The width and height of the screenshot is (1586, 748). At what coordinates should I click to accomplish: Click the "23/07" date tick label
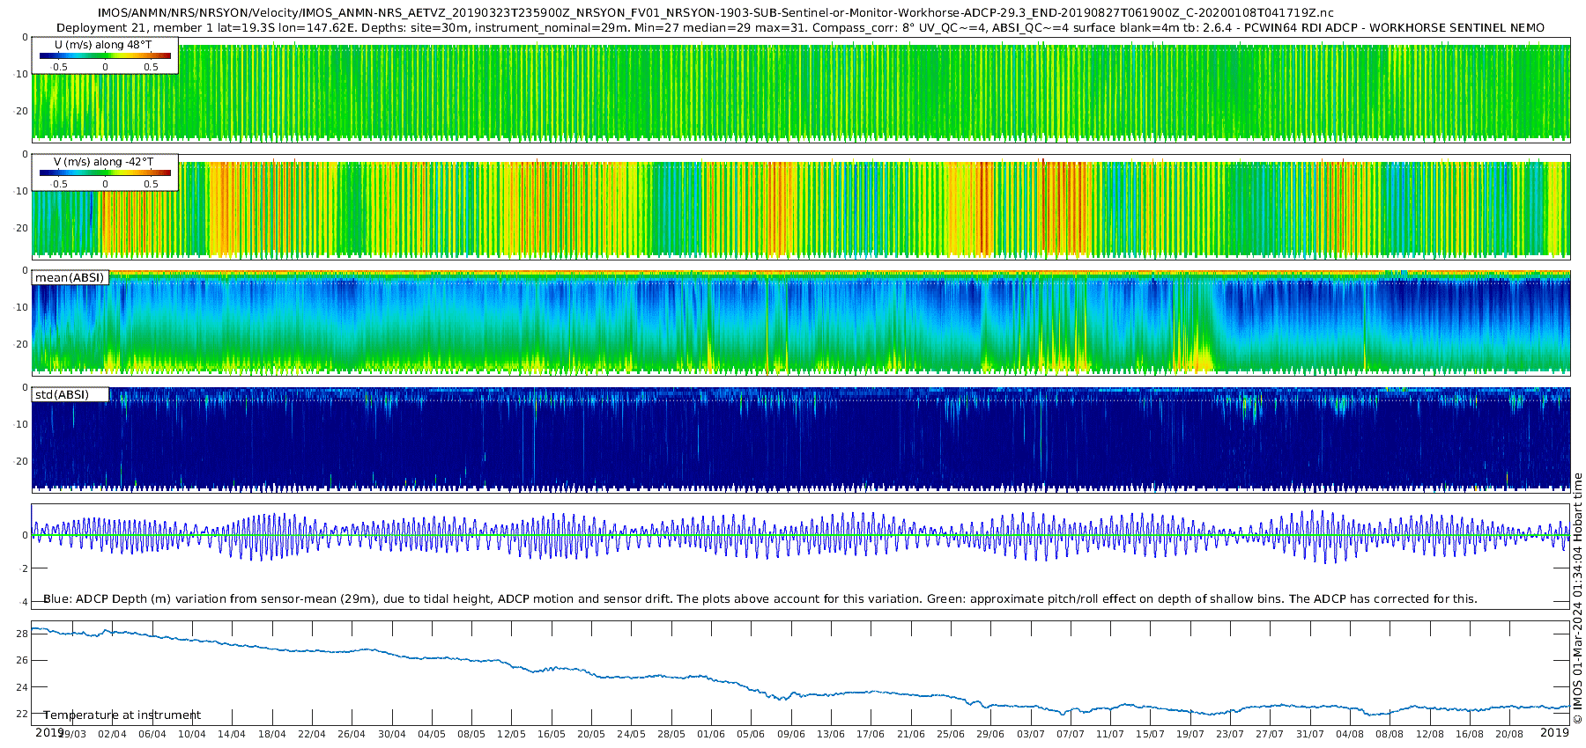coord(1230,734)
